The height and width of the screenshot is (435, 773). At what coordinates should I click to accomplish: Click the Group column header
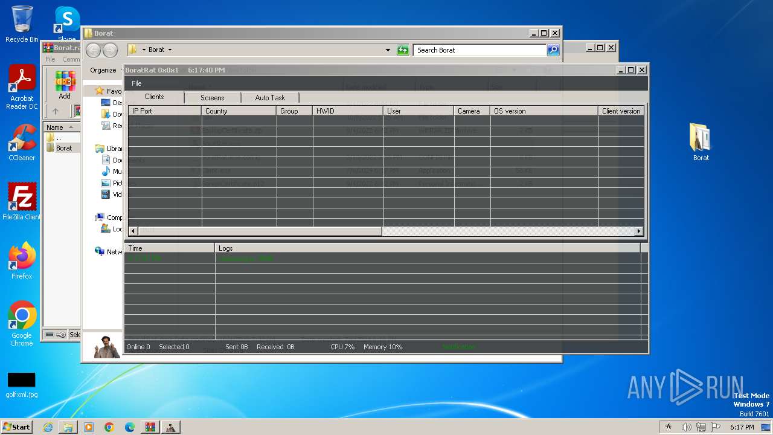pos(294,111)
